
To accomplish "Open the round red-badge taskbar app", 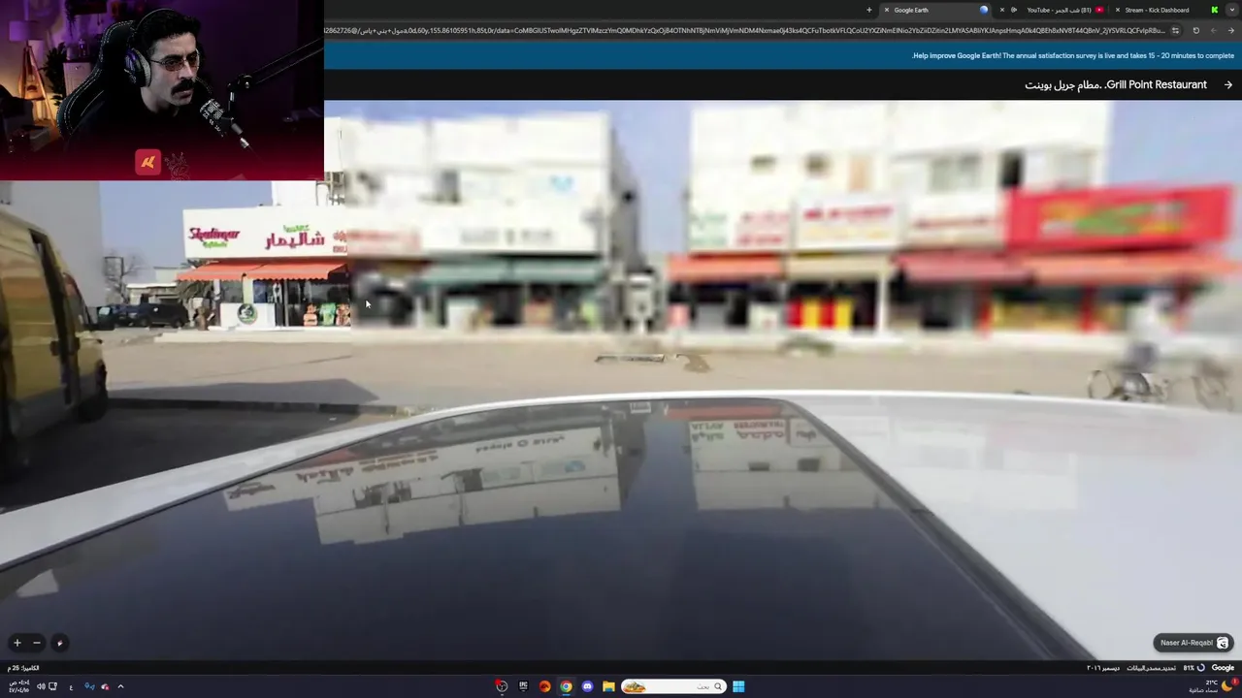I will click(502, 686).
